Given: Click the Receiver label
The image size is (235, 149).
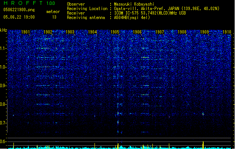Looking at the screenshot, I should [x=76, y=13].
